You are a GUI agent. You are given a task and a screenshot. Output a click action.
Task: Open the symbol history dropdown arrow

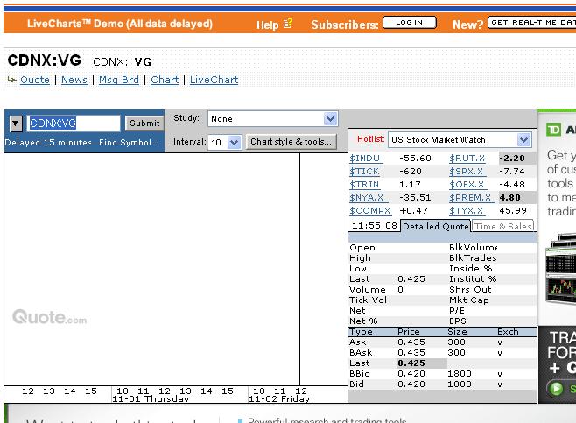pos(16,123)
